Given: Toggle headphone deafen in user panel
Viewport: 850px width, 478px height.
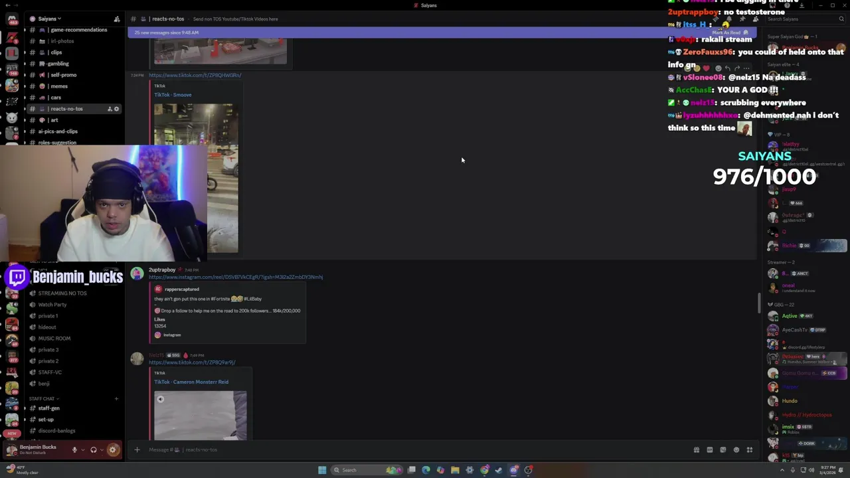Looking at the screenshot, I should pyautogui.click(x=93, y=449).
